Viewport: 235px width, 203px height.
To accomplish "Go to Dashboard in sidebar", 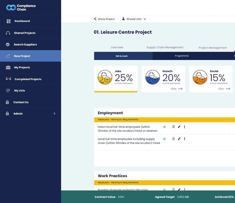I will (31, 21).
